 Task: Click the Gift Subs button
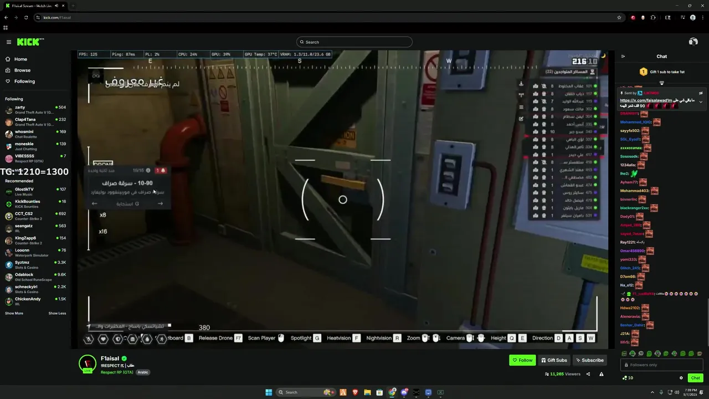point(554,360)
